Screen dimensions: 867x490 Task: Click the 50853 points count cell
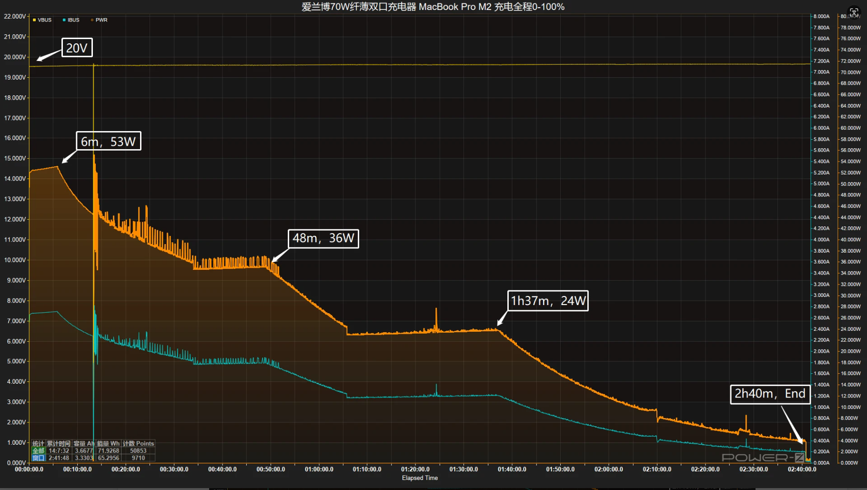pyautogui.click(x=138, y=450)
